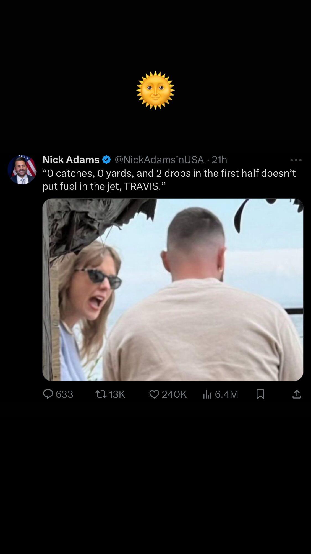Open the reply comment icon

pos(48,394)
